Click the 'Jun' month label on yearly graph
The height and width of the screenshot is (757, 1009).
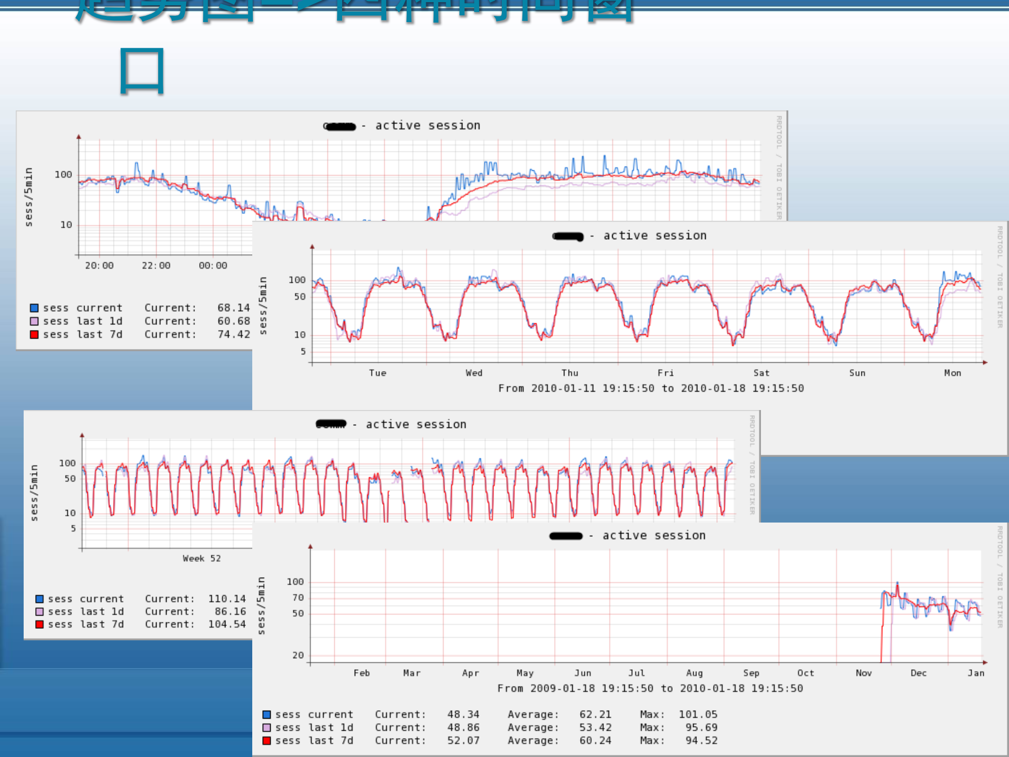pyautogui.click(x=582, y=673)
